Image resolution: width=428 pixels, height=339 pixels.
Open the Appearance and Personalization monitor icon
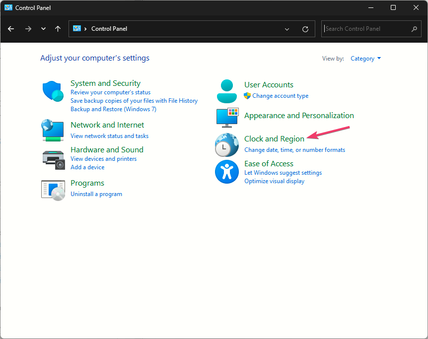(227, 117)
